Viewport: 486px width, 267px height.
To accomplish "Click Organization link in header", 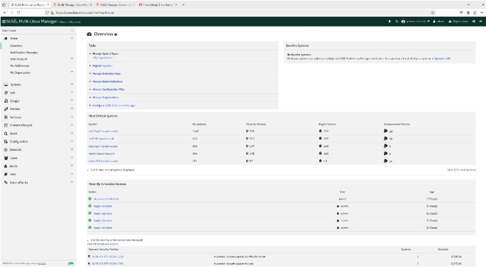I will pyautogui.click(x=458, y=21).
